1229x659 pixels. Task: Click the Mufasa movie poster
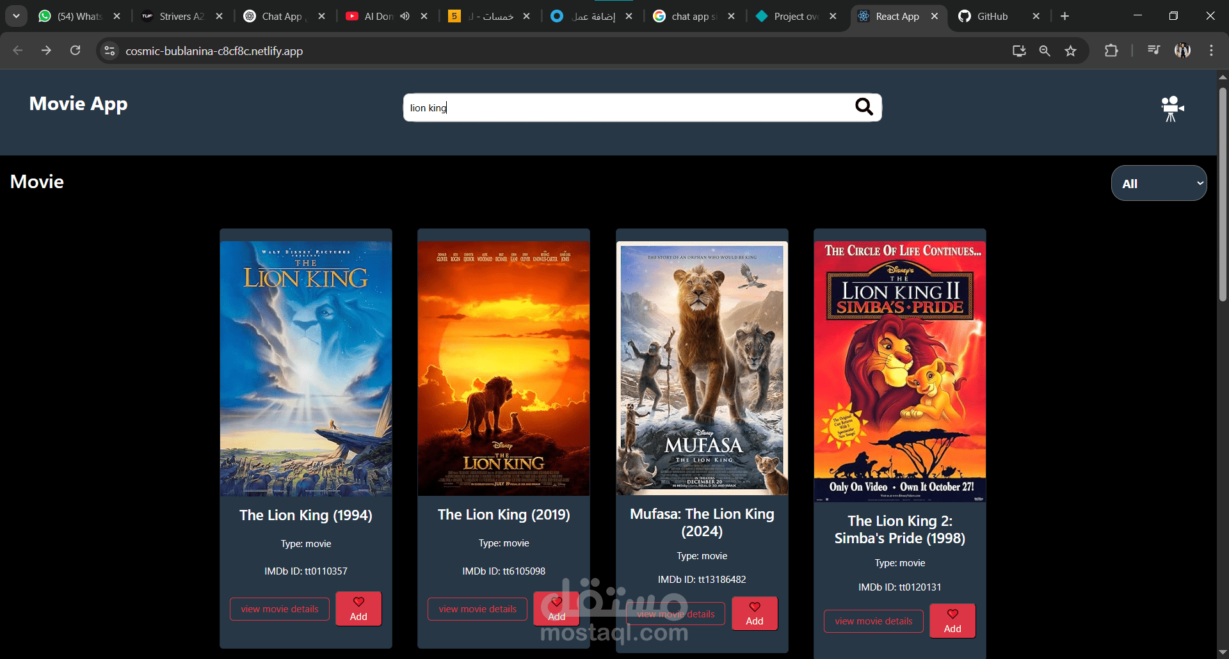pos(702,368)
